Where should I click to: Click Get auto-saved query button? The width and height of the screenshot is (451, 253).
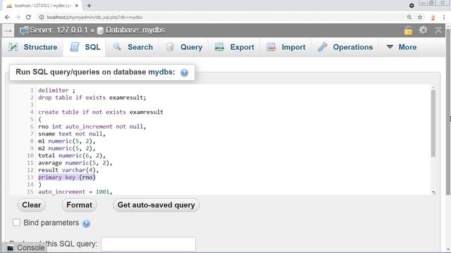[x=156, y=205]
